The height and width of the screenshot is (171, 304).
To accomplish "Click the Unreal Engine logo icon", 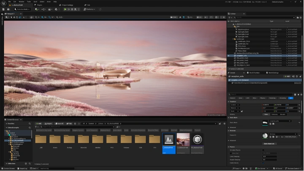I will pos(3,3).
